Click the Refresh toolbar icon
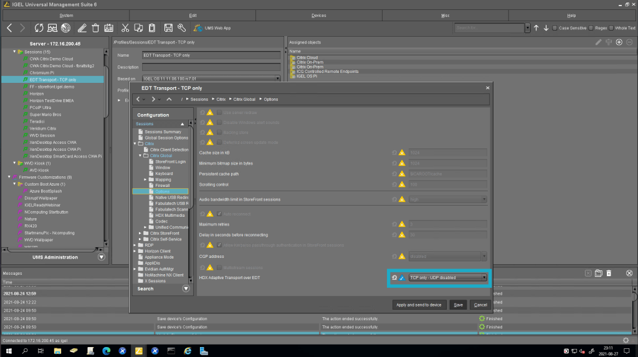This screenshot has height=357, width=638. 39,28
